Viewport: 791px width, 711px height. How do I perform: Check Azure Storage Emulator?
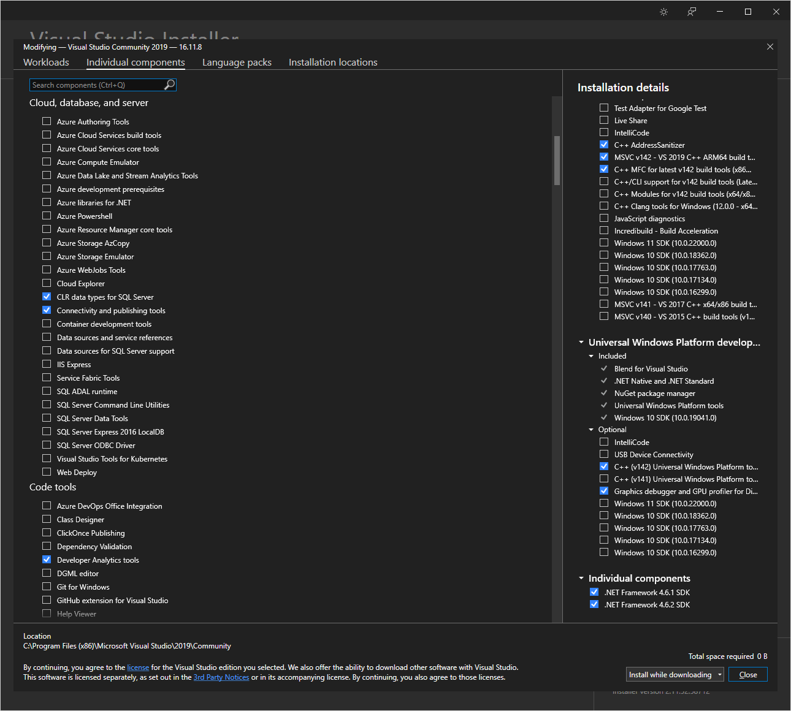pyautogui.click(x=47, y=256)
